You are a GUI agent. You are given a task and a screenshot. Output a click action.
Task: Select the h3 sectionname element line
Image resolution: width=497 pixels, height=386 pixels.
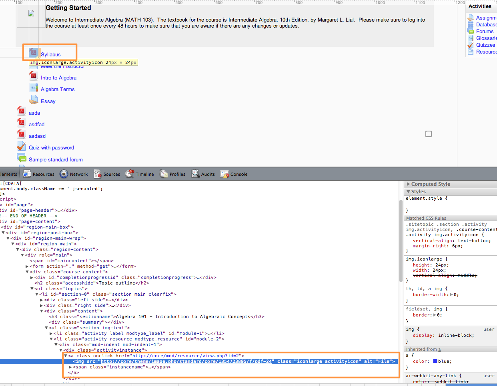click(x=157, y=316)
